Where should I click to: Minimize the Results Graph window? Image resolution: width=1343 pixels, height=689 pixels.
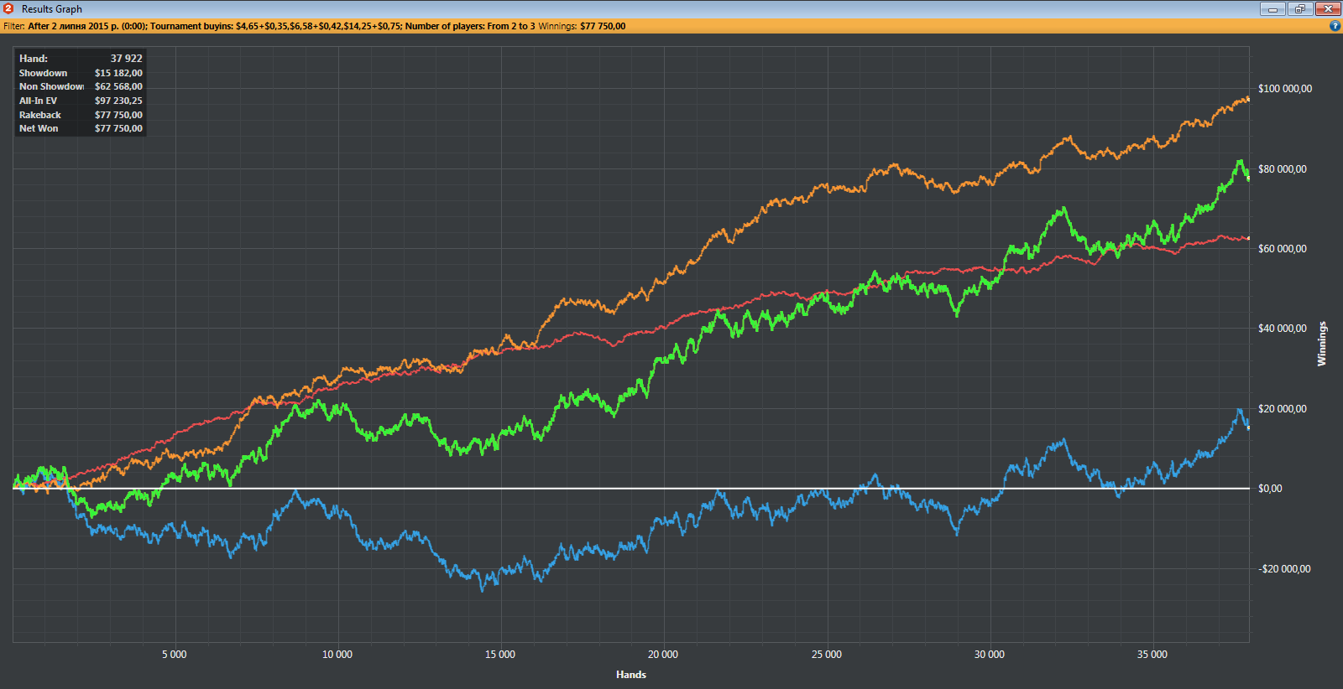tap(1272, 8)
